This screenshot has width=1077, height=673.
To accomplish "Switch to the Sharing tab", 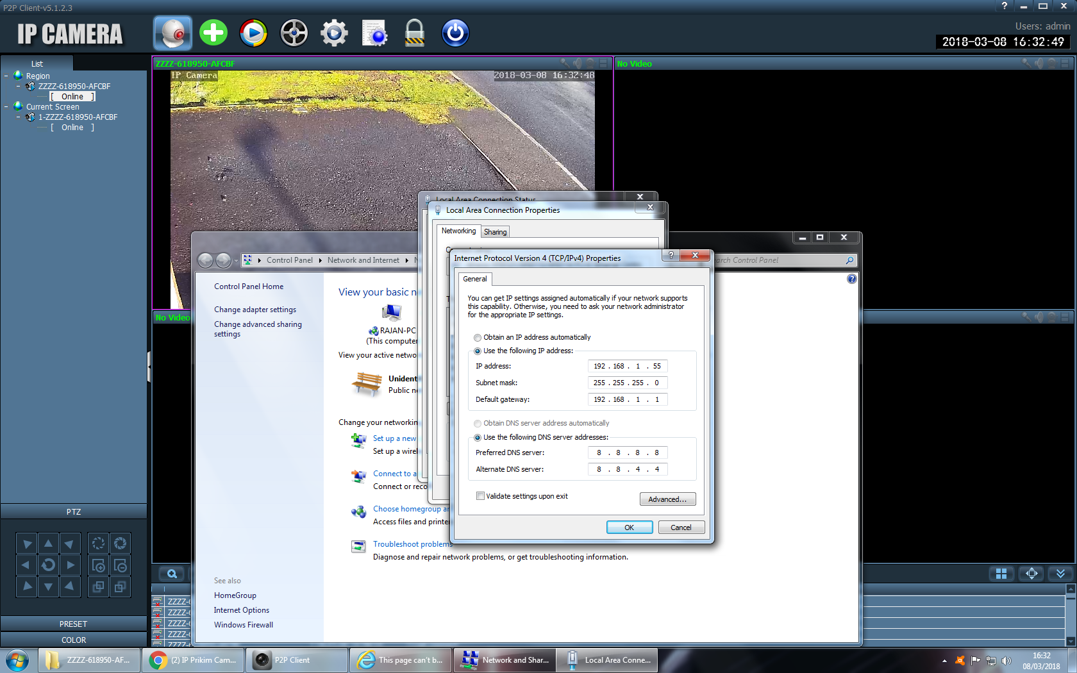I will click(x=495, y=232).
